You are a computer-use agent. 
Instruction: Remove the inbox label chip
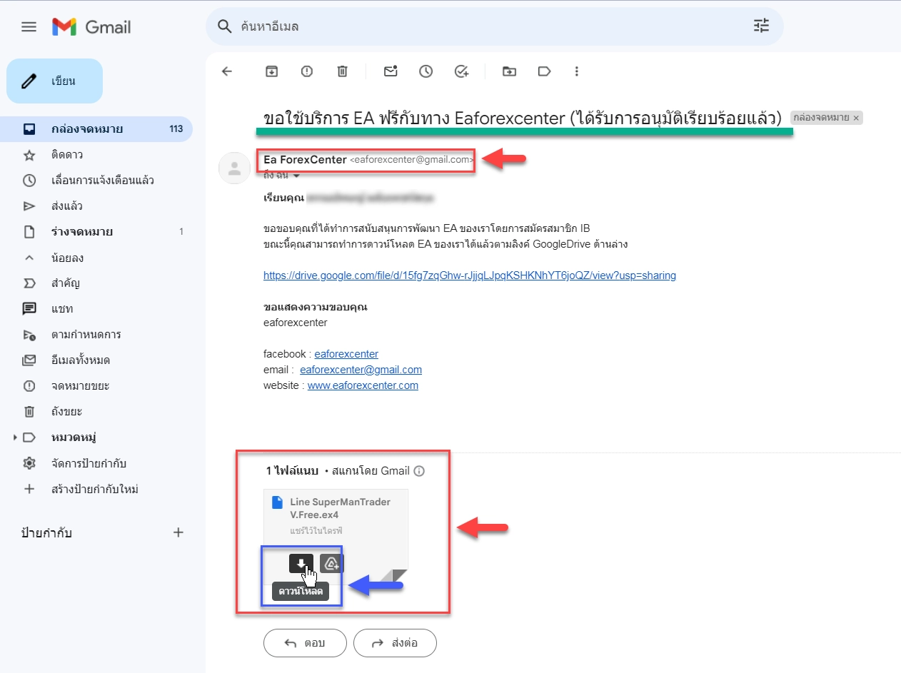pyautogui.click(x=856, y=118)
